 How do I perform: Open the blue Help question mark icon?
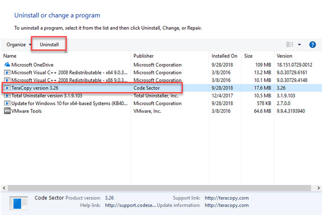click(312, 44)
